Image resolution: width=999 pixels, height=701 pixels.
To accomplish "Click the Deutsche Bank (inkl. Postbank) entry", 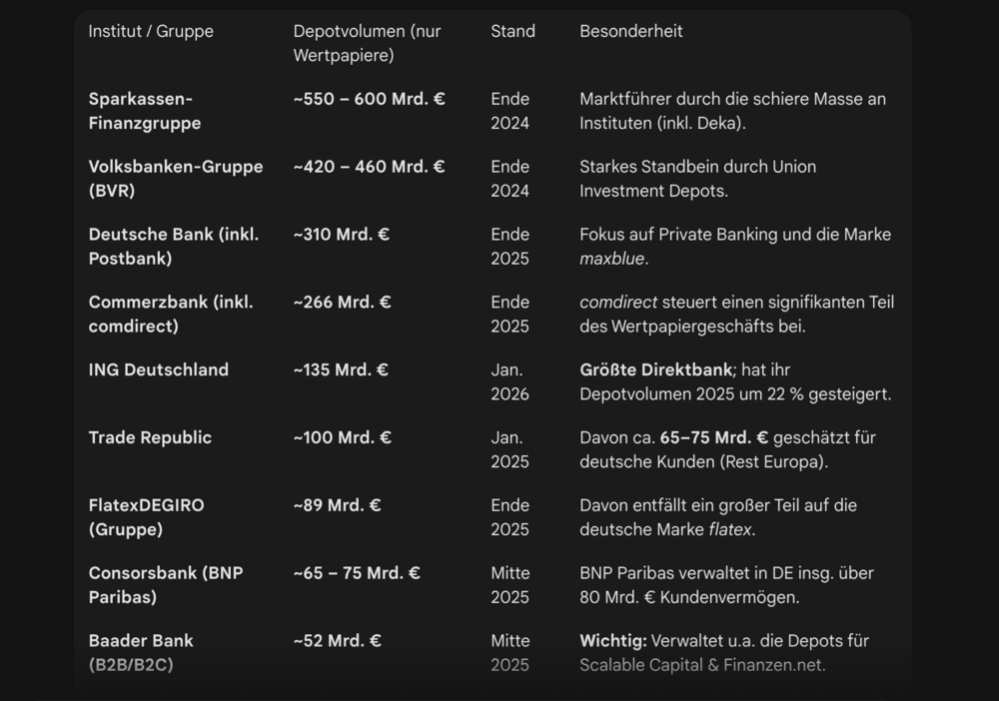I will pos(174,247).
